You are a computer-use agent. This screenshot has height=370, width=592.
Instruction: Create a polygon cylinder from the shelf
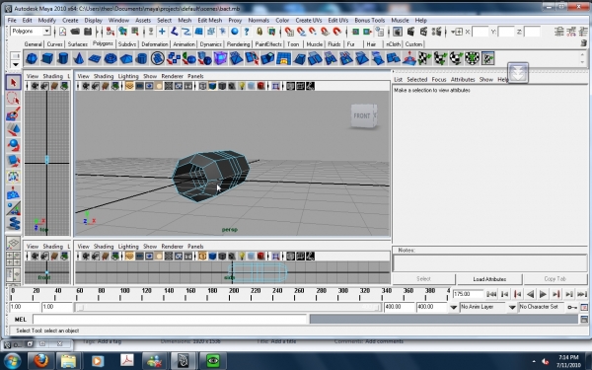coord(63,58)
